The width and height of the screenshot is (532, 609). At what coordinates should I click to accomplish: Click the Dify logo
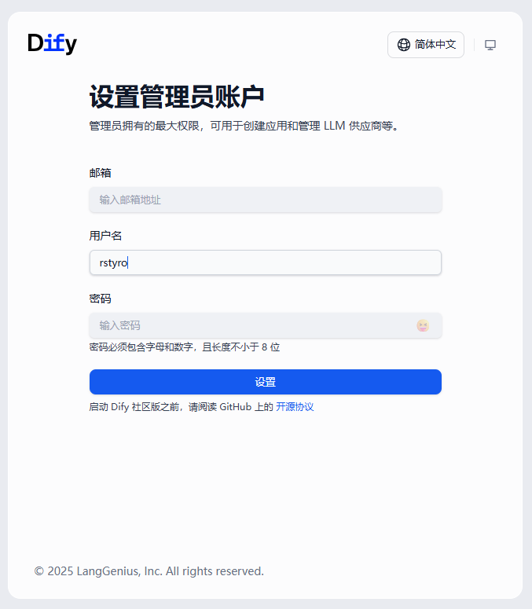point(52,44)
